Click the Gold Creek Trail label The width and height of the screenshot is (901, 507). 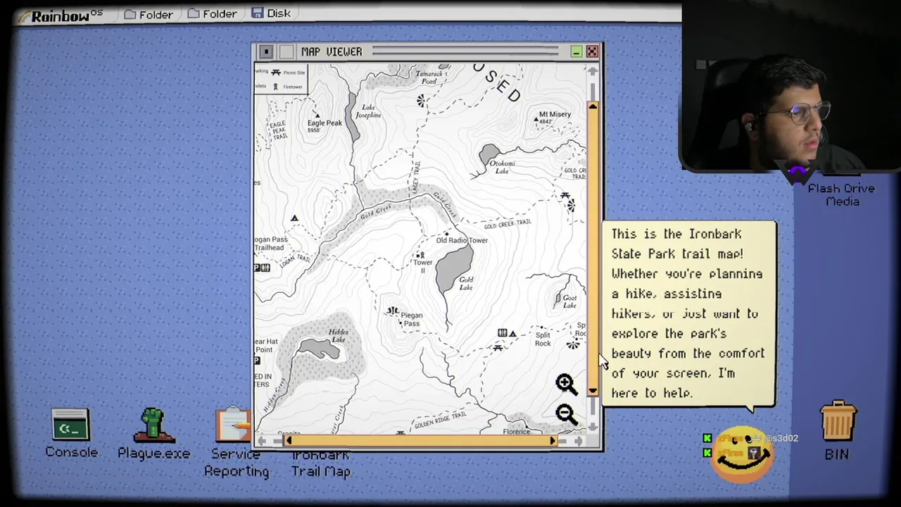pyautogui.click(x=508, y=224)
